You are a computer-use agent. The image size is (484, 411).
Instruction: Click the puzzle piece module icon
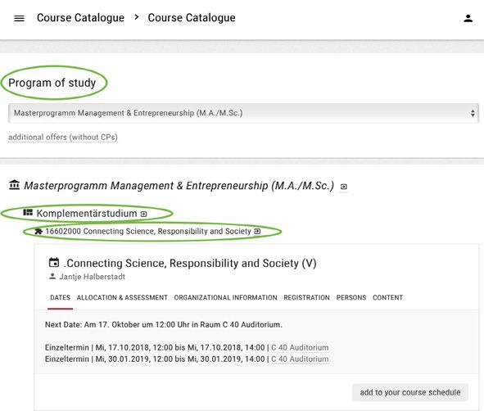coord(38,232)
